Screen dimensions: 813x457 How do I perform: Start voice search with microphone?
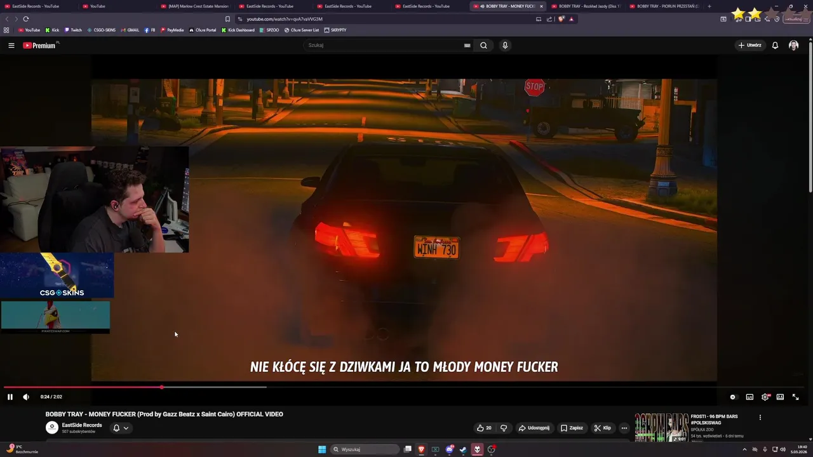(x=505, y=45)
